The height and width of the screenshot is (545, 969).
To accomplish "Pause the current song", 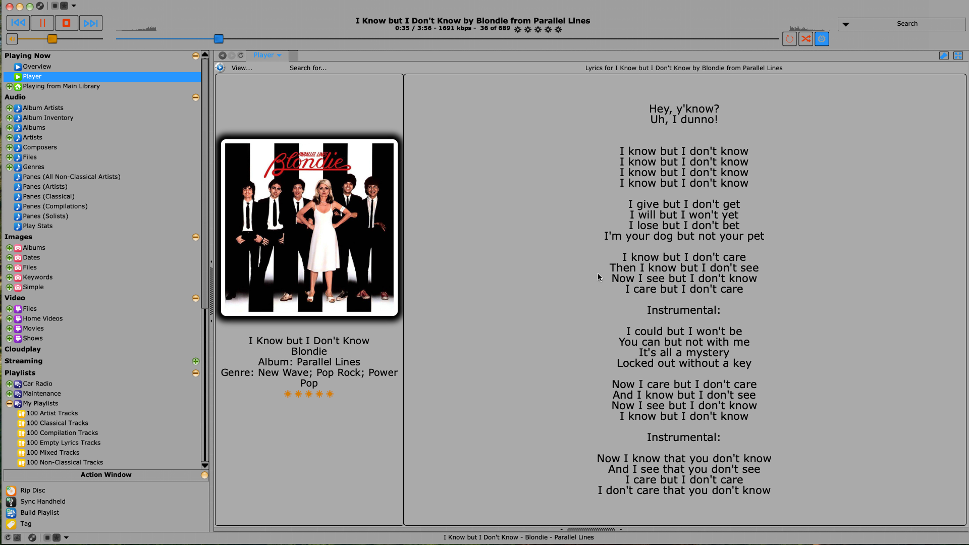I will pos(42,23).
